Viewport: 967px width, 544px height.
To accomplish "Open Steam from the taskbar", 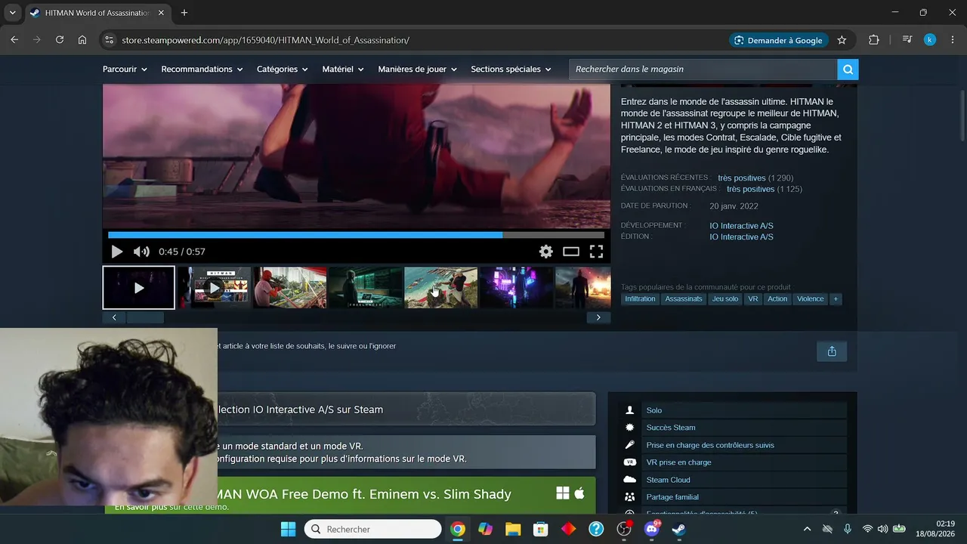I will click(679, 529).
